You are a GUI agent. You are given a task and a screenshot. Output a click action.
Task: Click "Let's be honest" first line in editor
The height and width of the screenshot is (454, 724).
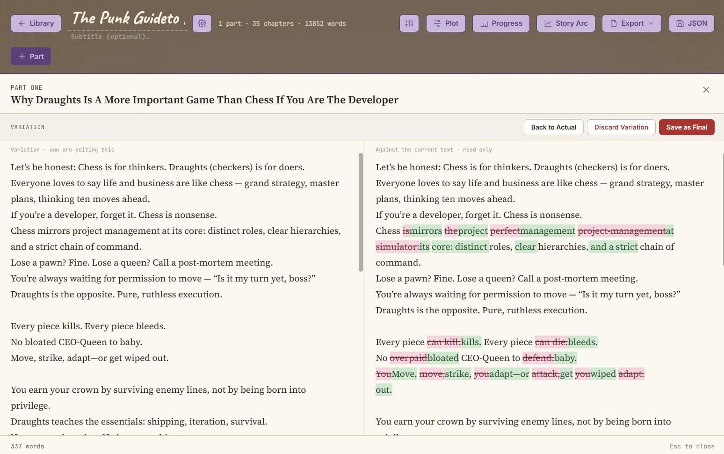[x=158, y=167]
